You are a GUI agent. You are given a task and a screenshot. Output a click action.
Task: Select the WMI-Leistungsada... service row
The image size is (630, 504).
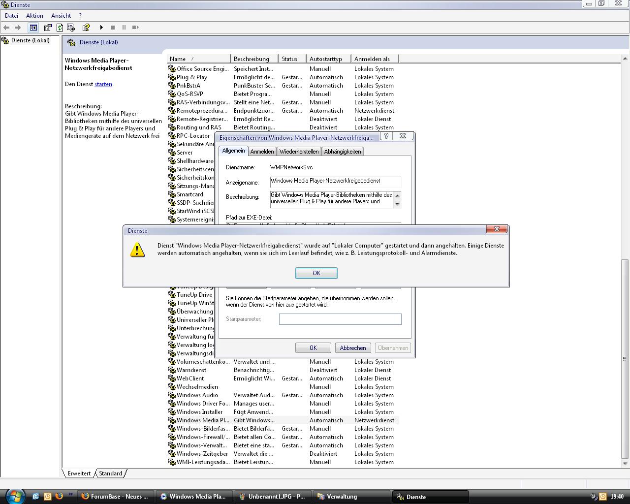(x=283, y=462)
